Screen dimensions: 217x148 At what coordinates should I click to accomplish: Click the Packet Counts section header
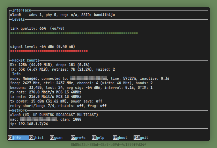(x=26, y=60)
